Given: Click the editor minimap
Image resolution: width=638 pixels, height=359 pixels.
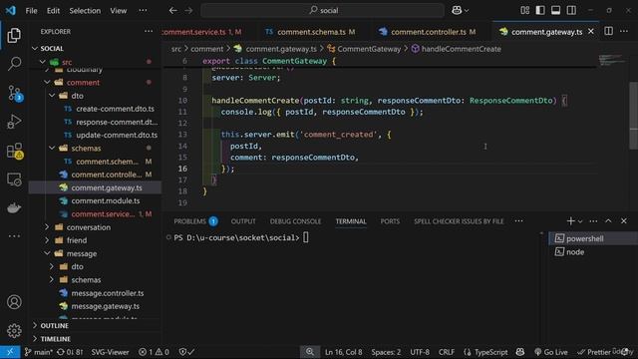Looking at the screenshot, I should [611, 60].
